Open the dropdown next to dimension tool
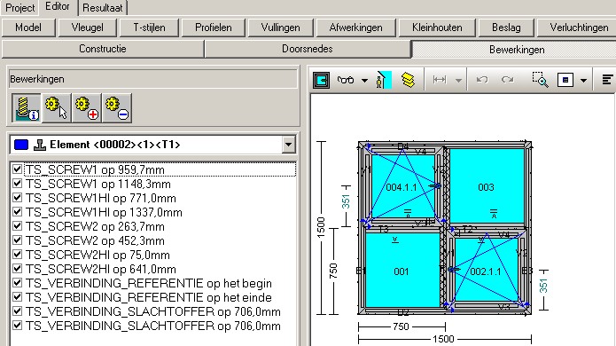The height and width of the screenshot is (346, 616). point(458,81)
